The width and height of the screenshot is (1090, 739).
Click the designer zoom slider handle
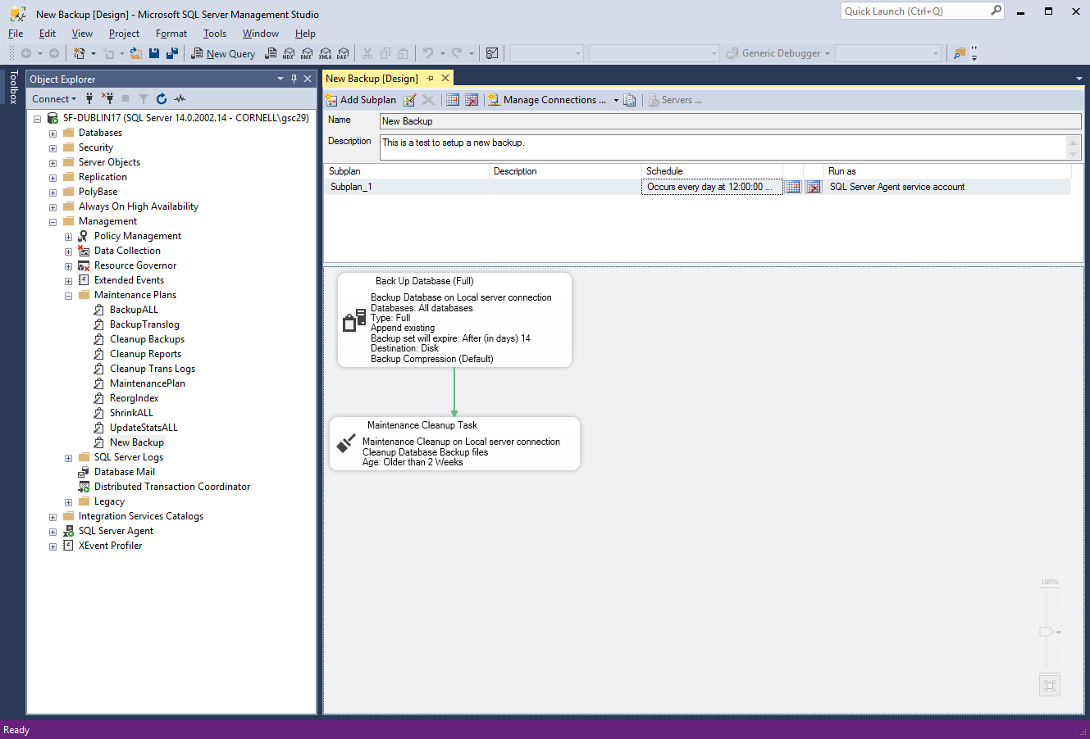click(x=1047, y=632)
